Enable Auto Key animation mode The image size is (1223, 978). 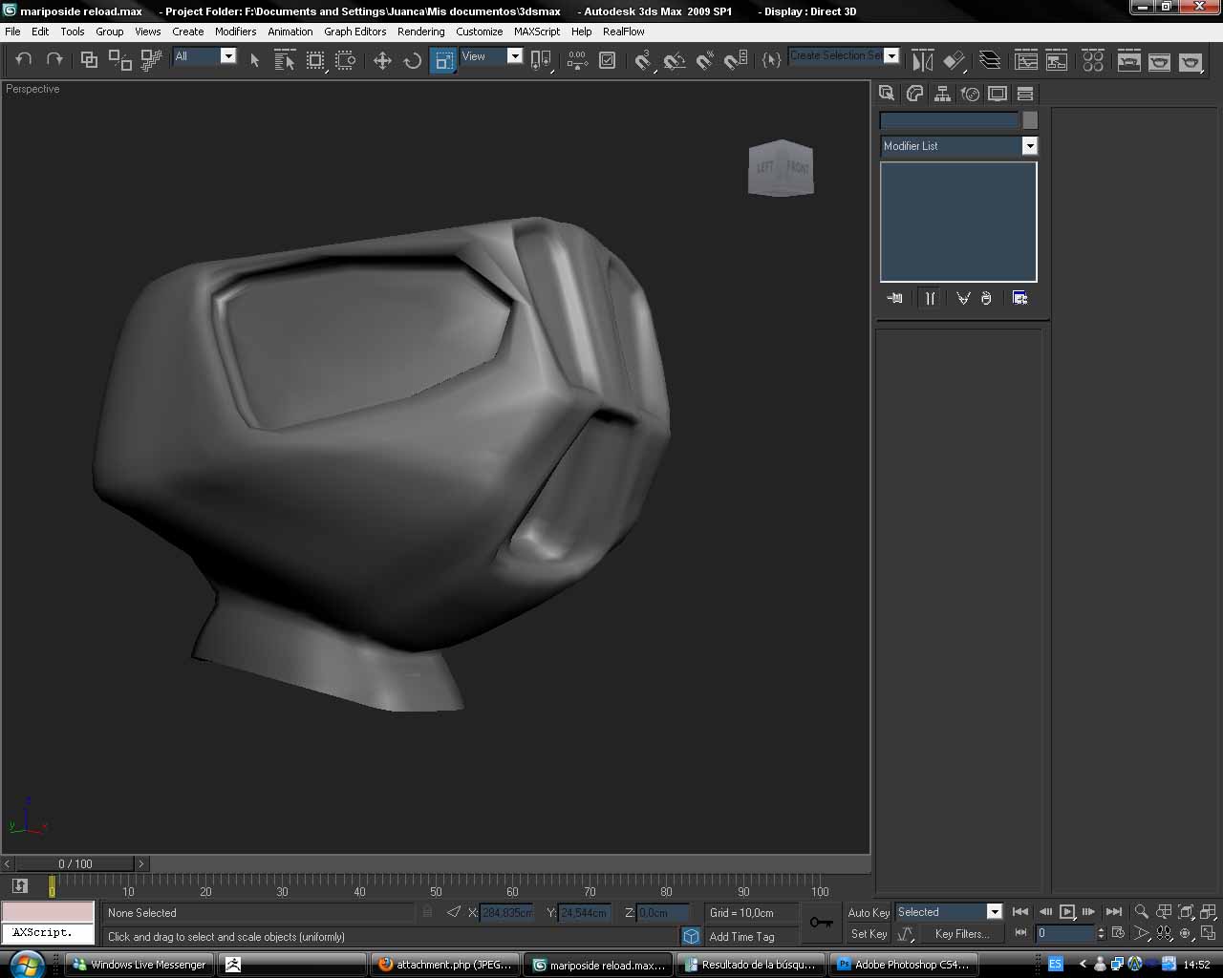tap(869, 913)
